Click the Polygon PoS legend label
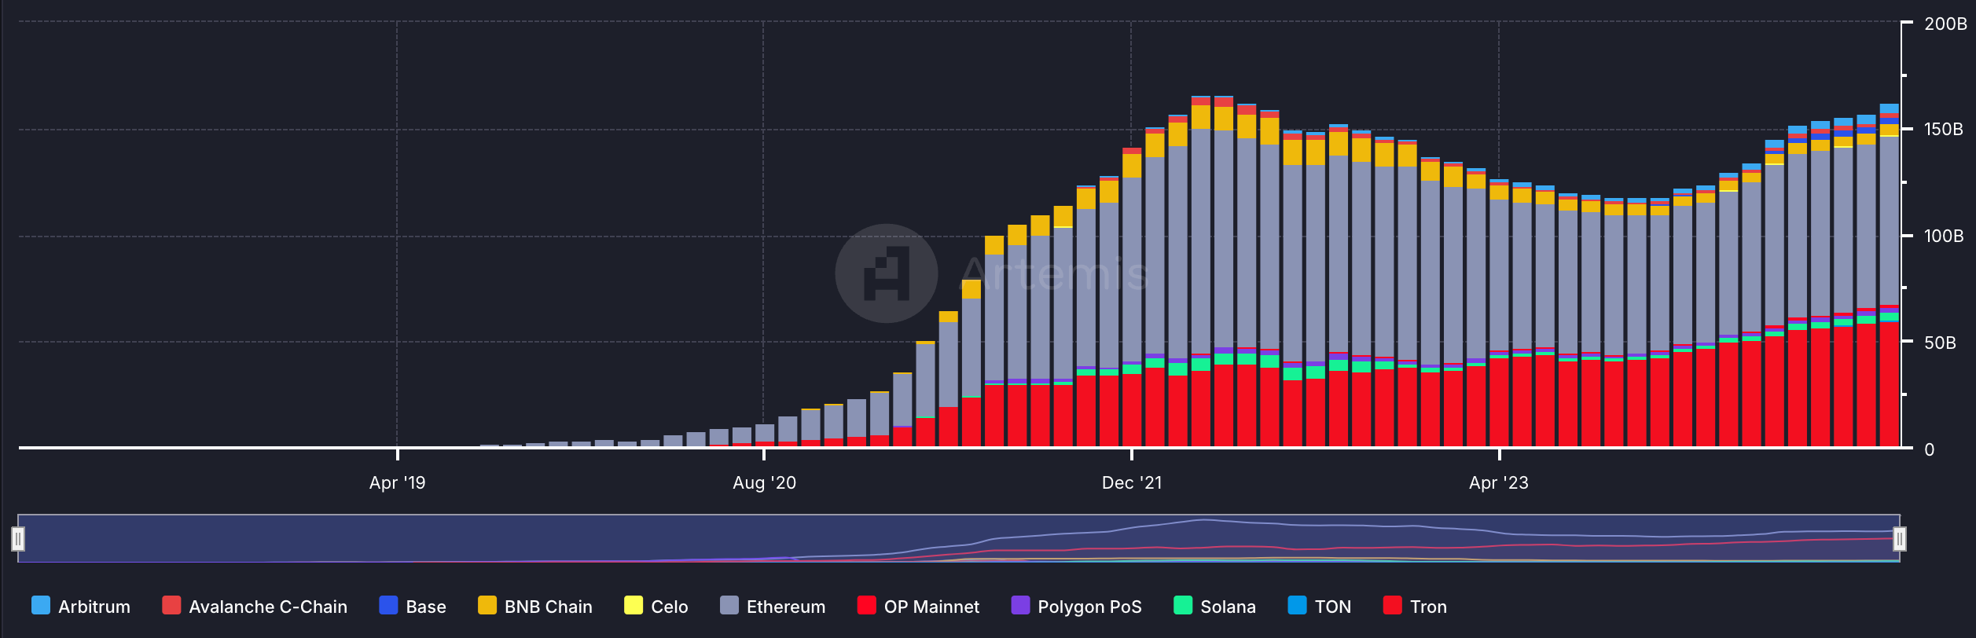The height and width of the screenshot is (638, 1976). pos(1089,607)
